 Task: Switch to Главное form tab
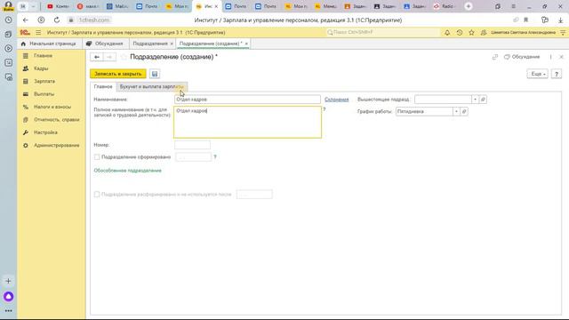103,87
